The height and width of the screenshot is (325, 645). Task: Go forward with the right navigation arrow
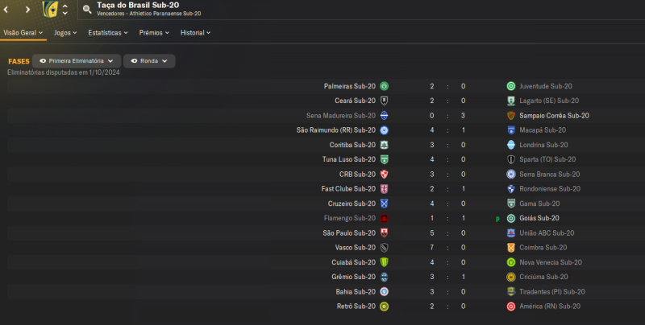click(x=27, y=10)
